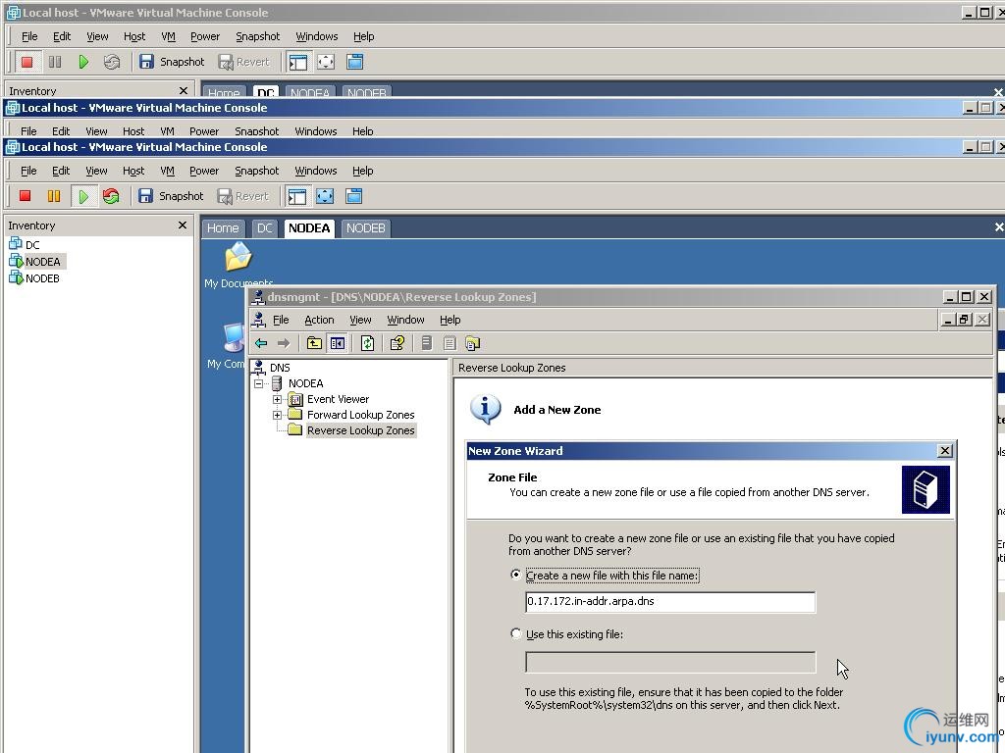Close the Inventory panel in front window
The height and width of the screenshot is (753, 1005).
183,225
